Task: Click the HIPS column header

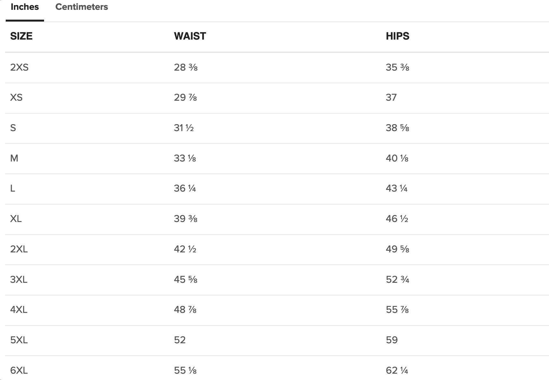Action: point(397,36)
